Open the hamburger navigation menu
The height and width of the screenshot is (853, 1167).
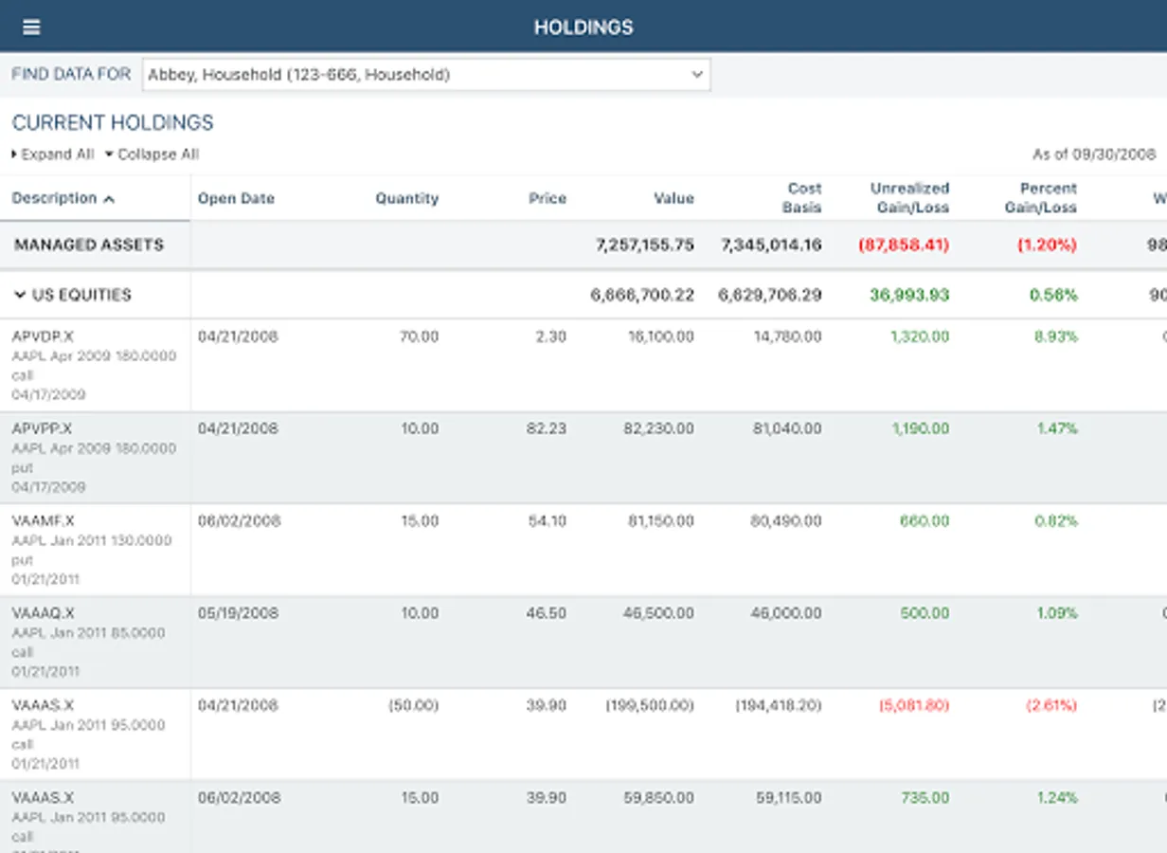(31, 27)
